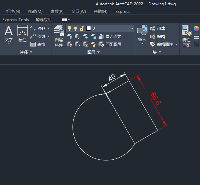Switch to 精选应用 ribbon tab

[44, 20]
